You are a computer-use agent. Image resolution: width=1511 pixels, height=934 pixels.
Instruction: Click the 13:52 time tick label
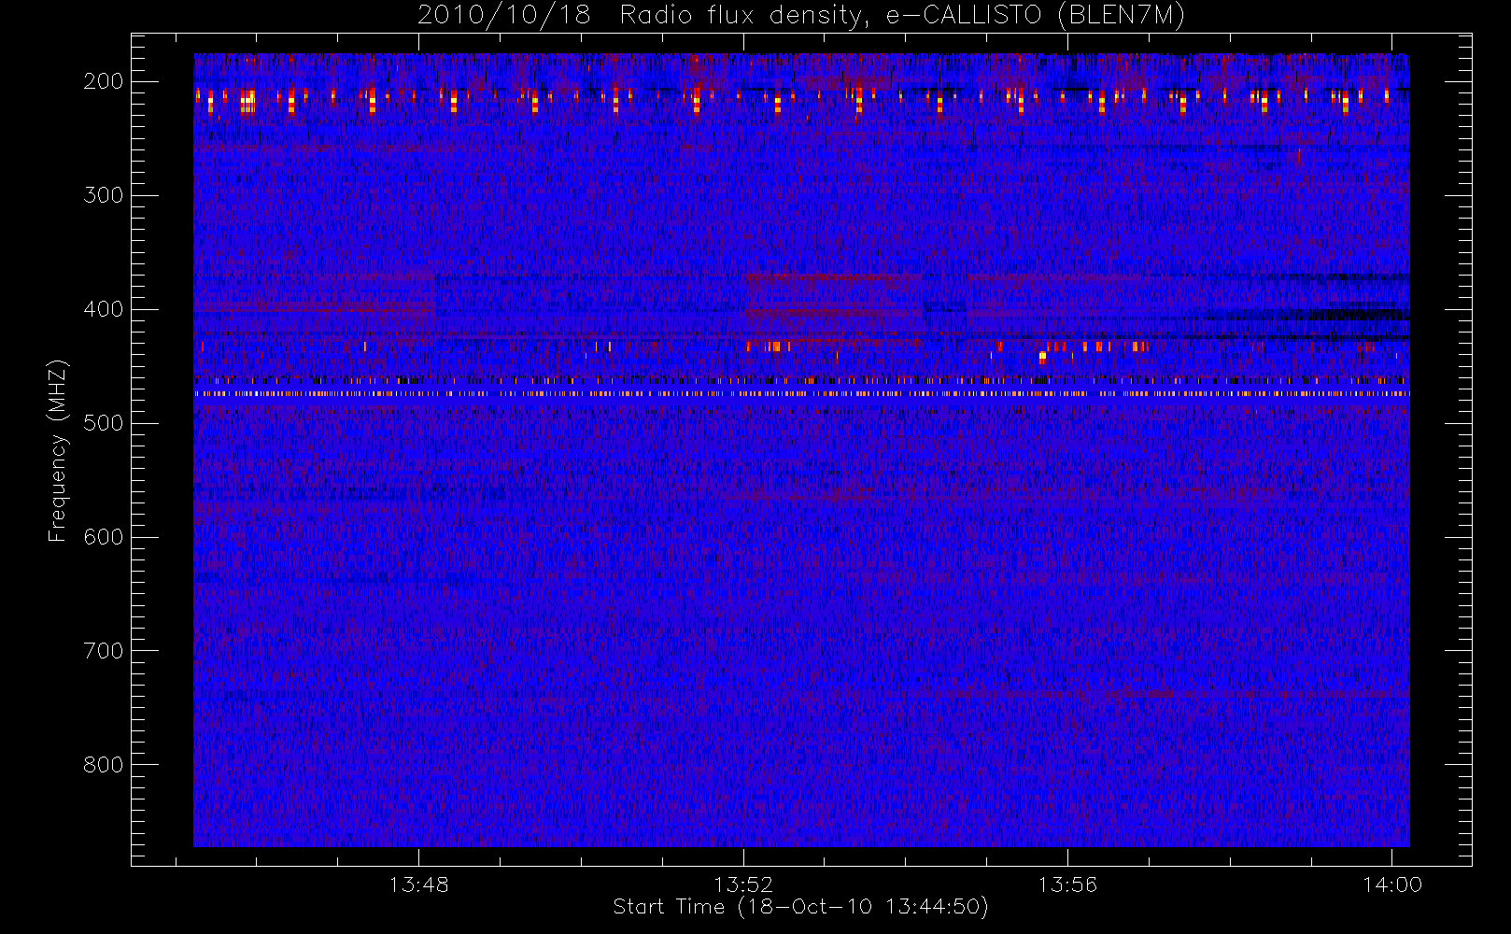pyautogui.click(x=743, y=884)
